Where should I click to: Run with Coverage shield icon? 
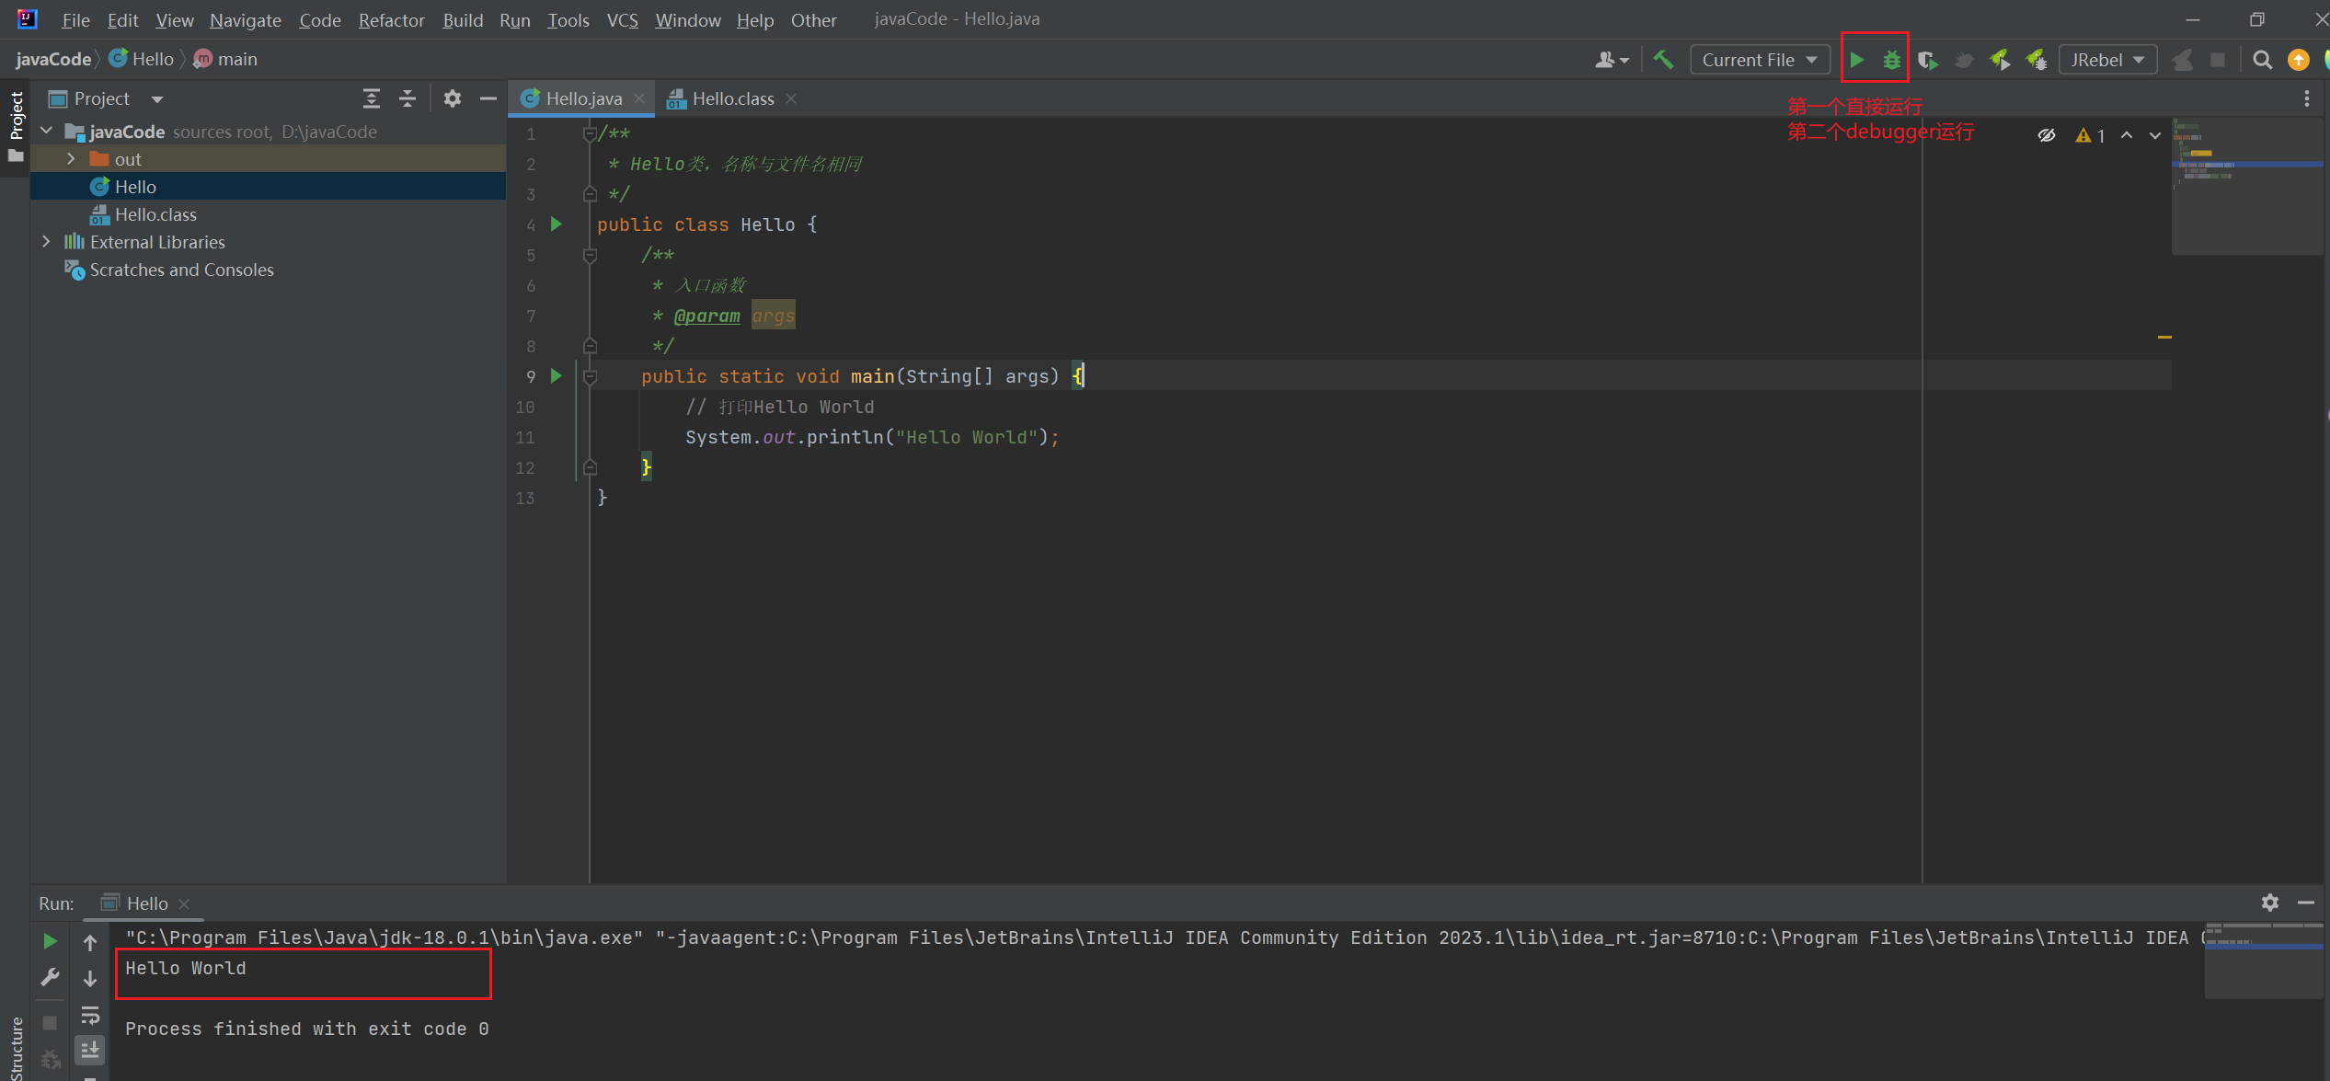tap(1927, 60)
